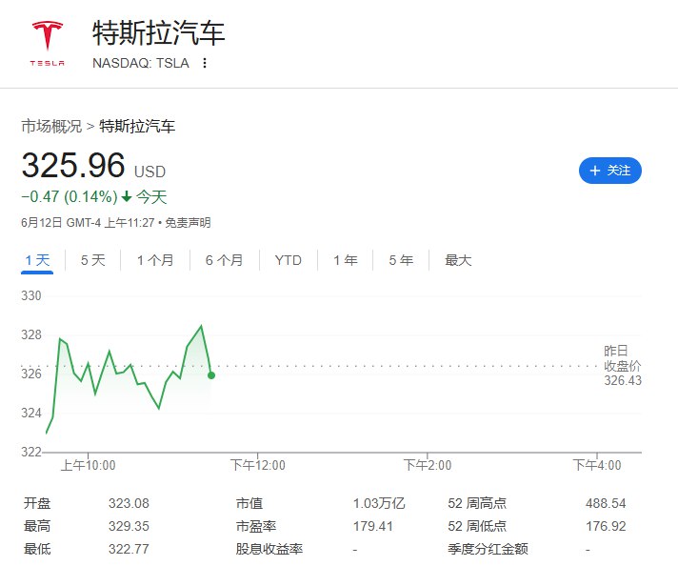Click the green down arrow next to 今天
The image size is (678, 566).
(x=127, y=197)
